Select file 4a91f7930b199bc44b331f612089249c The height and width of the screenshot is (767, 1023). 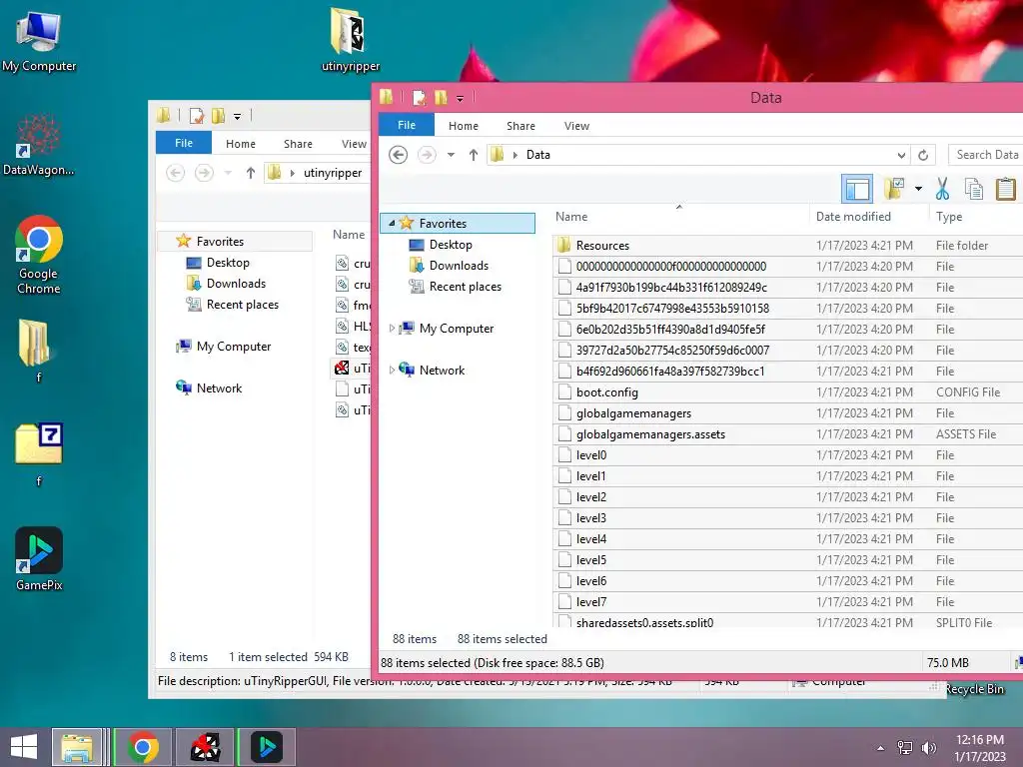787,287
